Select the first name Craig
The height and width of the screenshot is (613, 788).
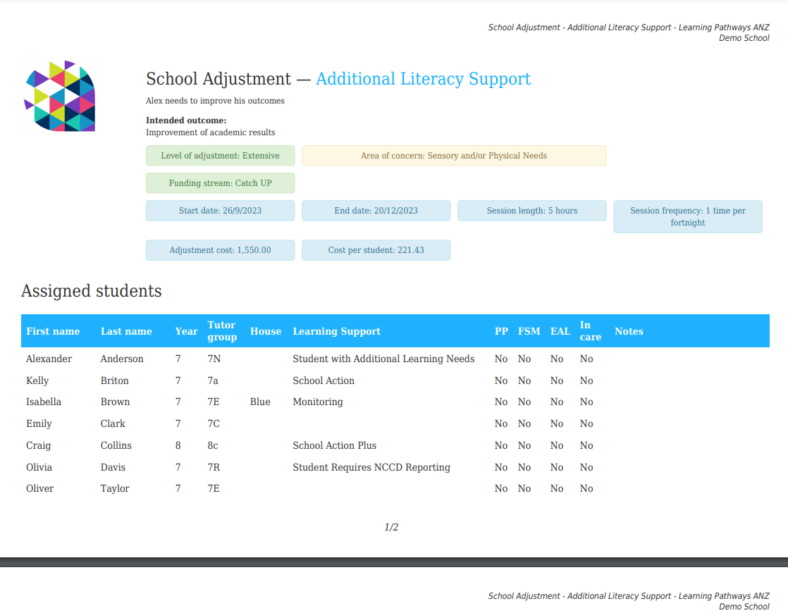(39, 446)
